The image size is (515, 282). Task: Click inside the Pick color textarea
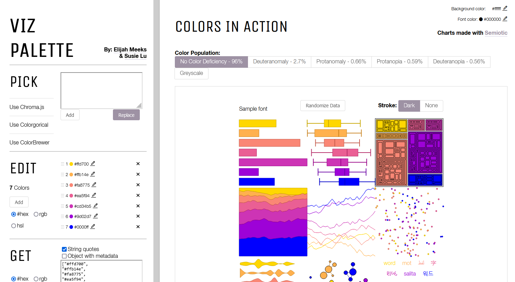coord(101,90)
